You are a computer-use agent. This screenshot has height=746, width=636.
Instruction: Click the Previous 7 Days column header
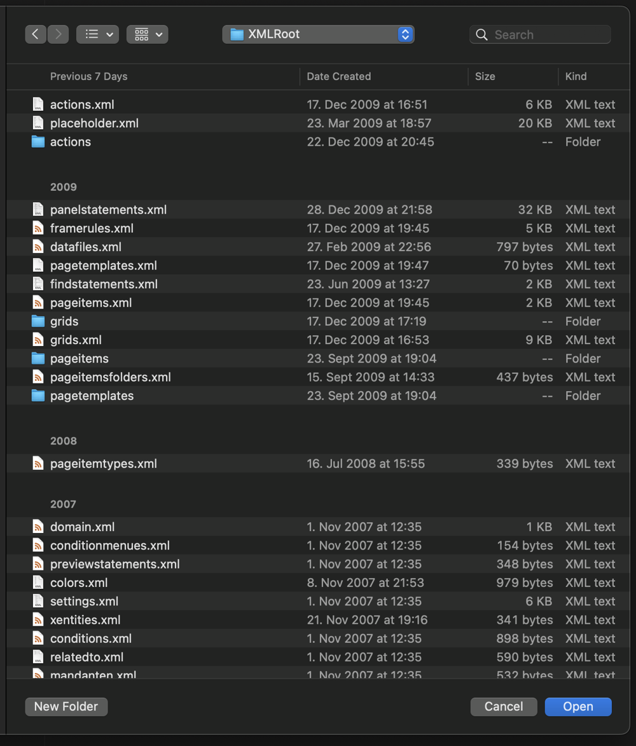pos(88,76)
